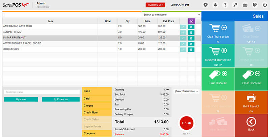Delete the AASHIRVAAD ATTA 10KG row
The height and width of the screenshot is (139, 270).
pos(191,26)
